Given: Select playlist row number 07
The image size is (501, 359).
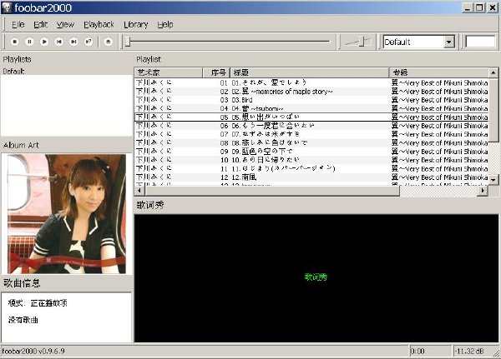Looking at the screenshot, I should coord(311,134).
